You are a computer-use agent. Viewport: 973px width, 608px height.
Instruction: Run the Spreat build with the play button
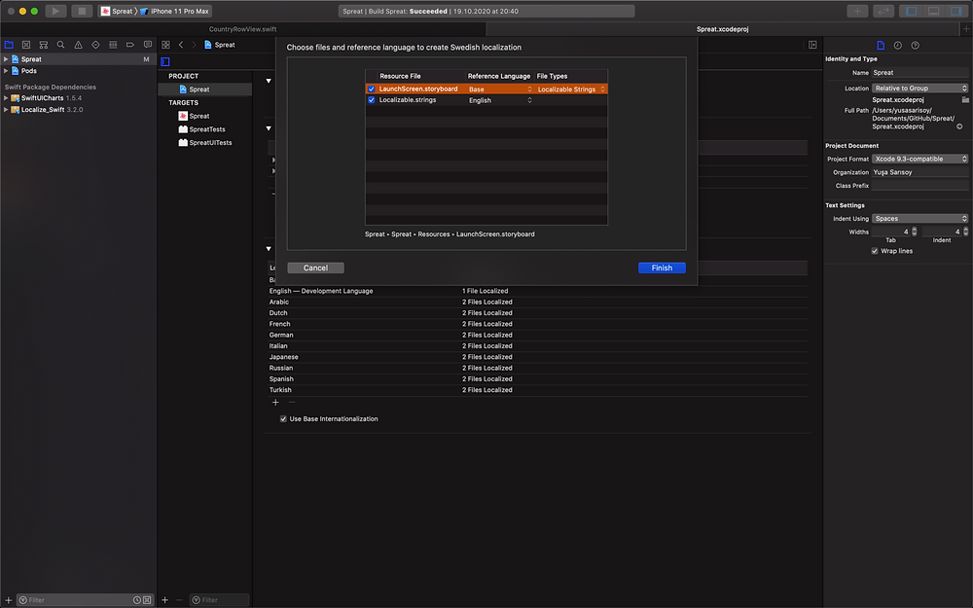click(x=55, y=11)
